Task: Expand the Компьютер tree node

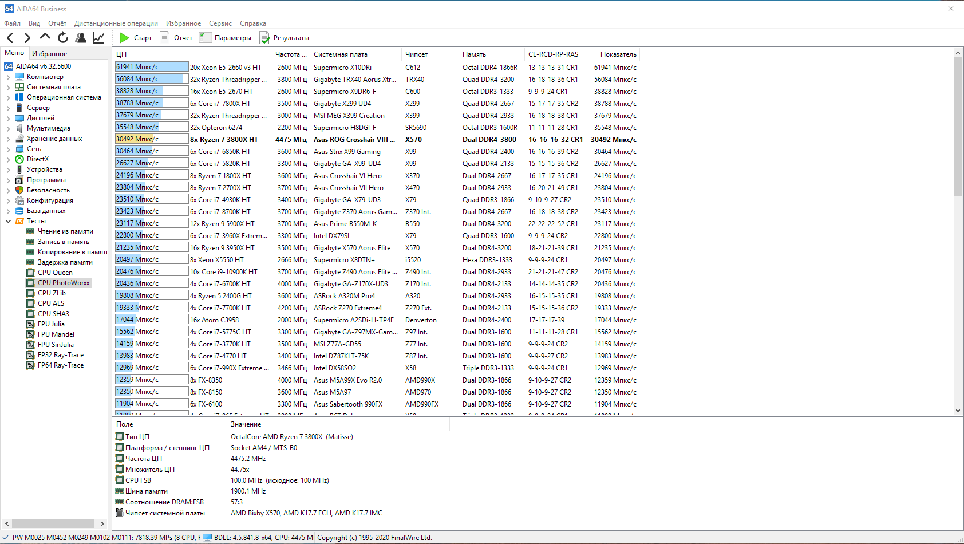Action: click(8, 77)
